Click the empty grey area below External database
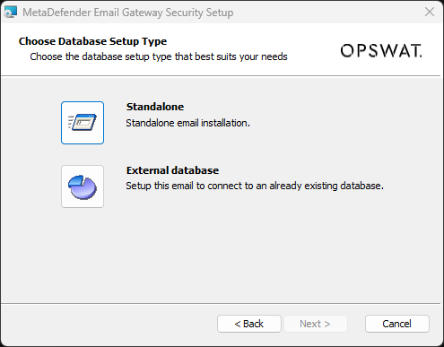Viewport: 444px width, 347px height. pyautogui.click(x=222, y=254)
